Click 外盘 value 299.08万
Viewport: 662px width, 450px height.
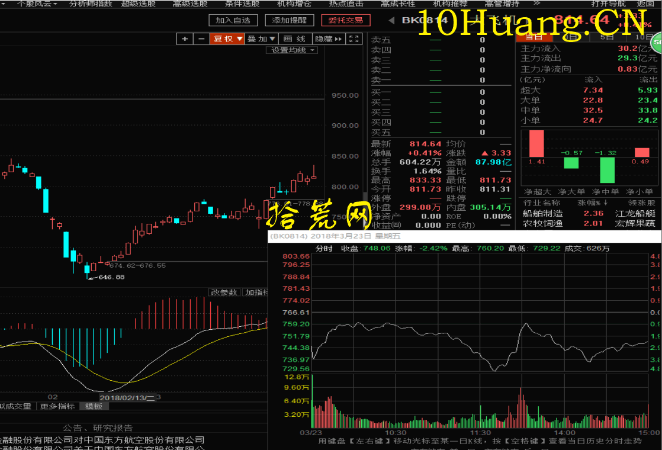tap(420, 207)
